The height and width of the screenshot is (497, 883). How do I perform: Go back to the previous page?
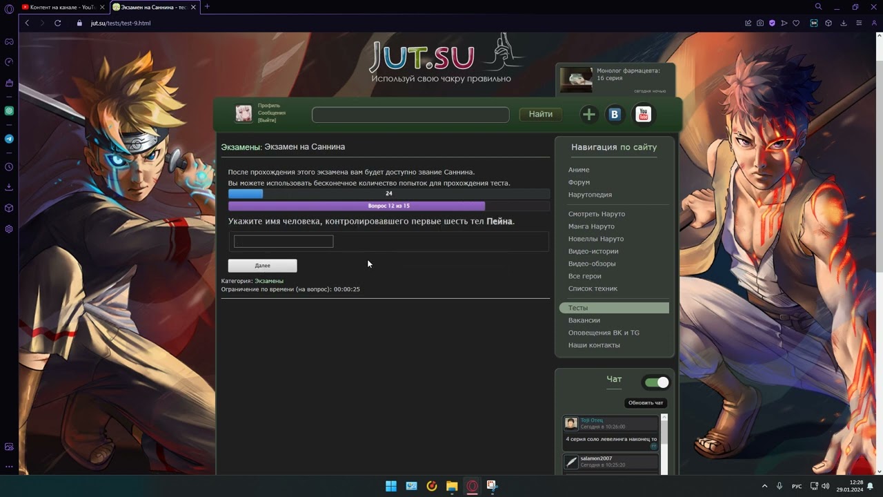tap(27, 23)
